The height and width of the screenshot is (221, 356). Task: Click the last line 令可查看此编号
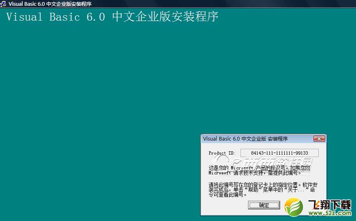pos(226,195)
